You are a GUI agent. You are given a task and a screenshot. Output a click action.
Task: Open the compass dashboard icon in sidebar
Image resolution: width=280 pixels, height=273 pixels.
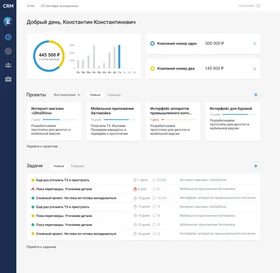8,37
